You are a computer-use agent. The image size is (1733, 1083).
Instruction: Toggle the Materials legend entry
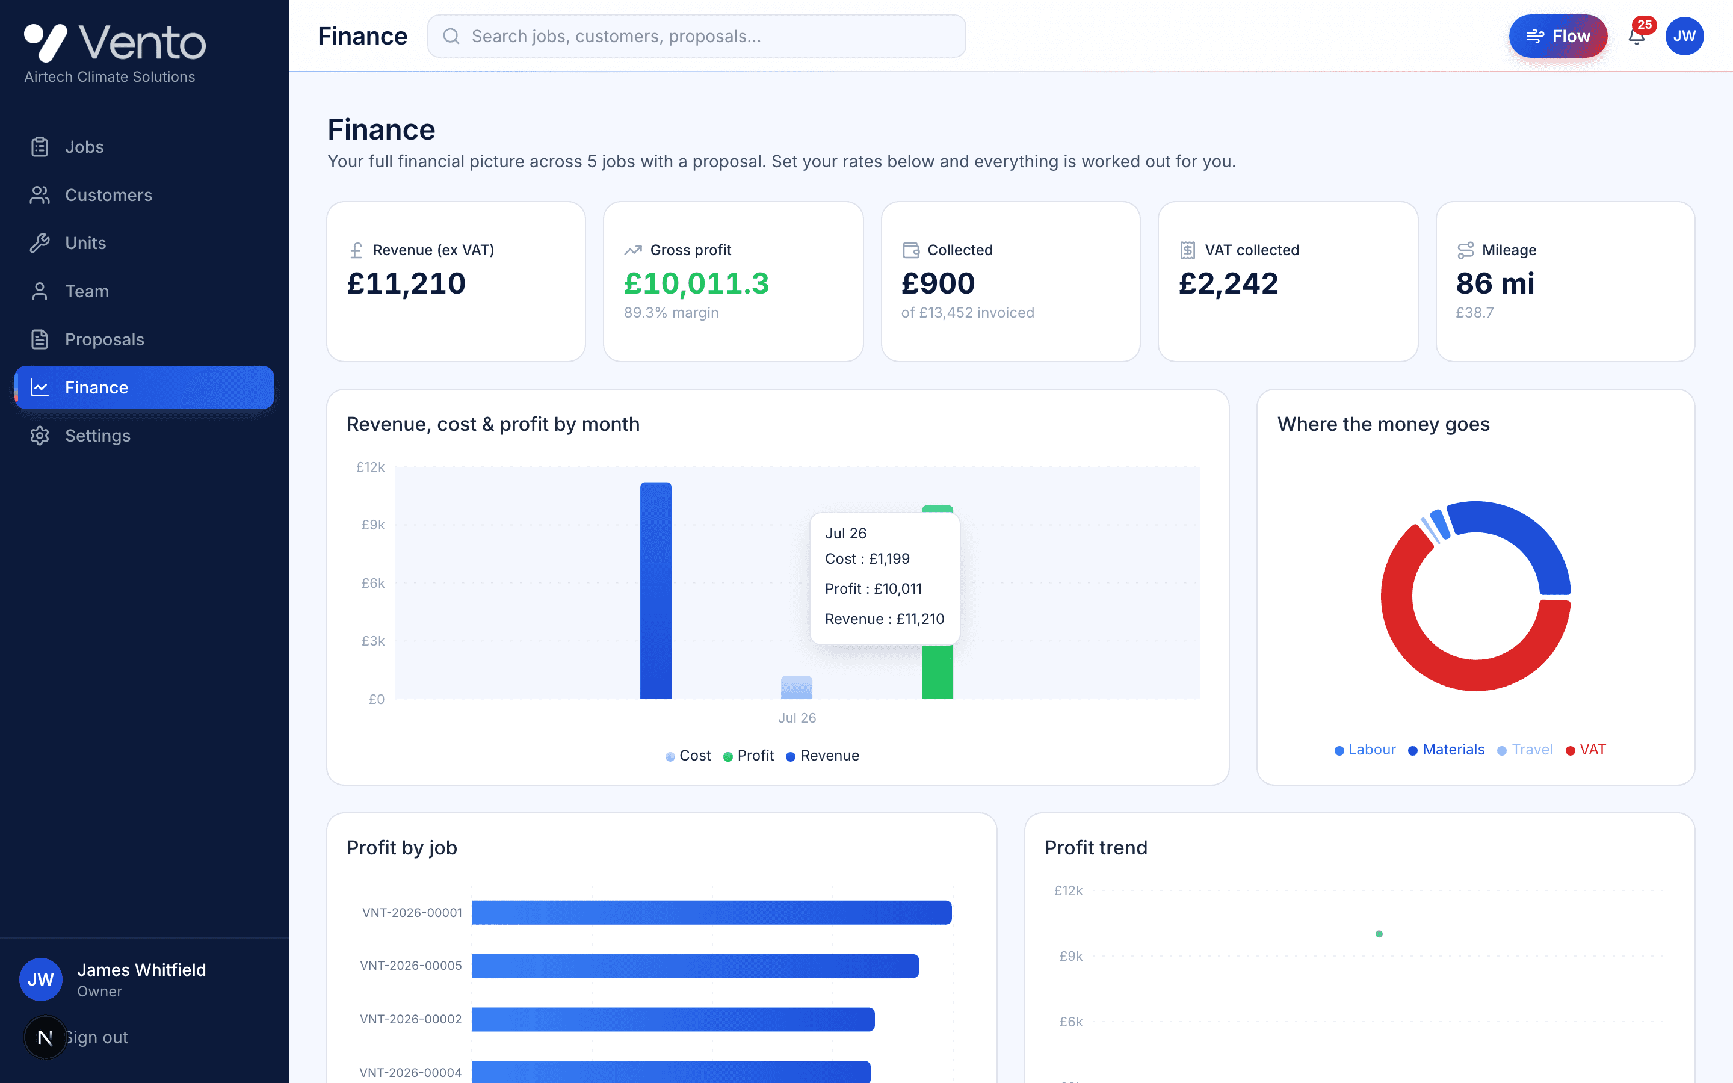[x=1446, y=750]
